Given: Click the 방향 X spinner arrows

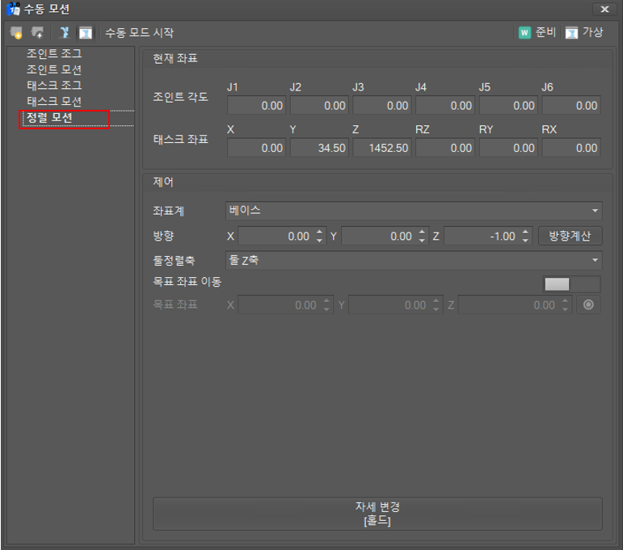Looking at the screenshot, I should click(320, 236).
